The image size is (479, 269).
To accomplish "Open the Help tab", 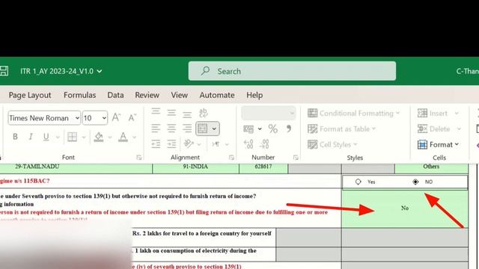I will tap(254, 95).
